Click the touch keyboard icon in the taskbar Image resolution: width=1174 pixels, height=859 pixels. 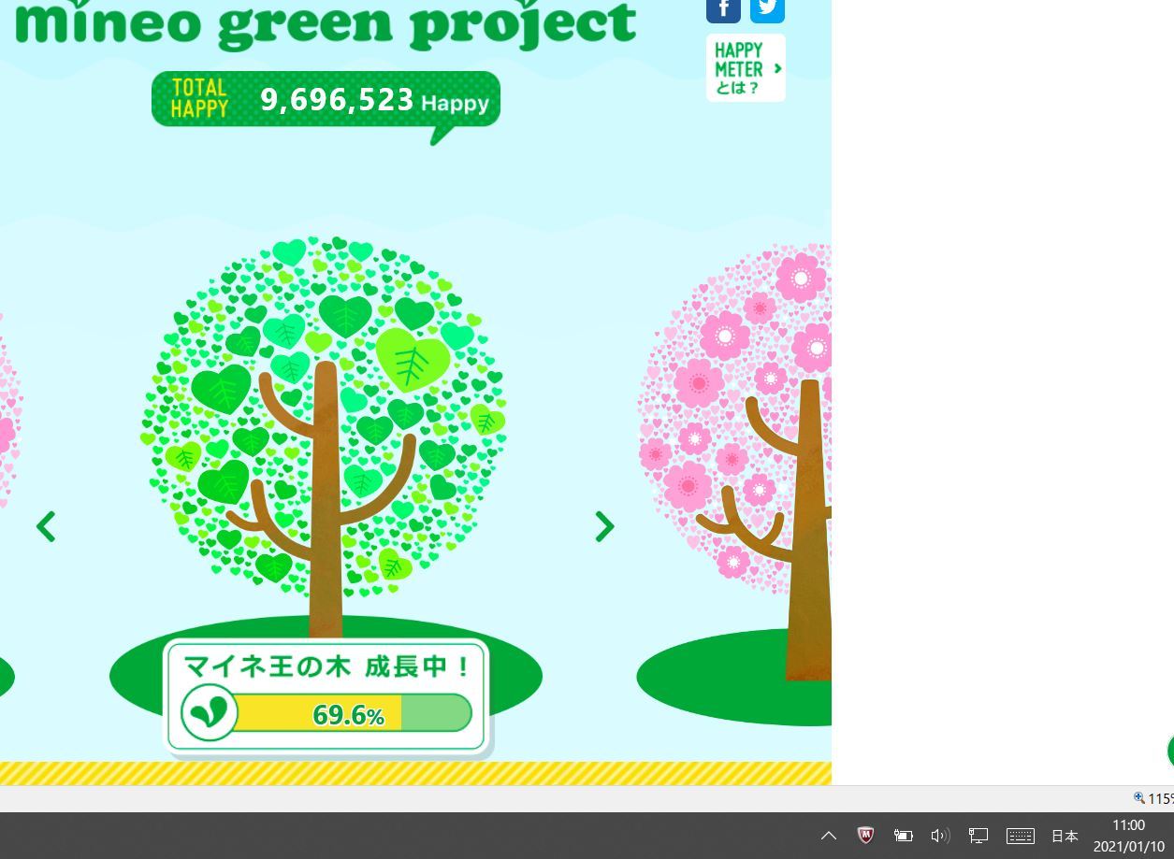point(1020,836)
